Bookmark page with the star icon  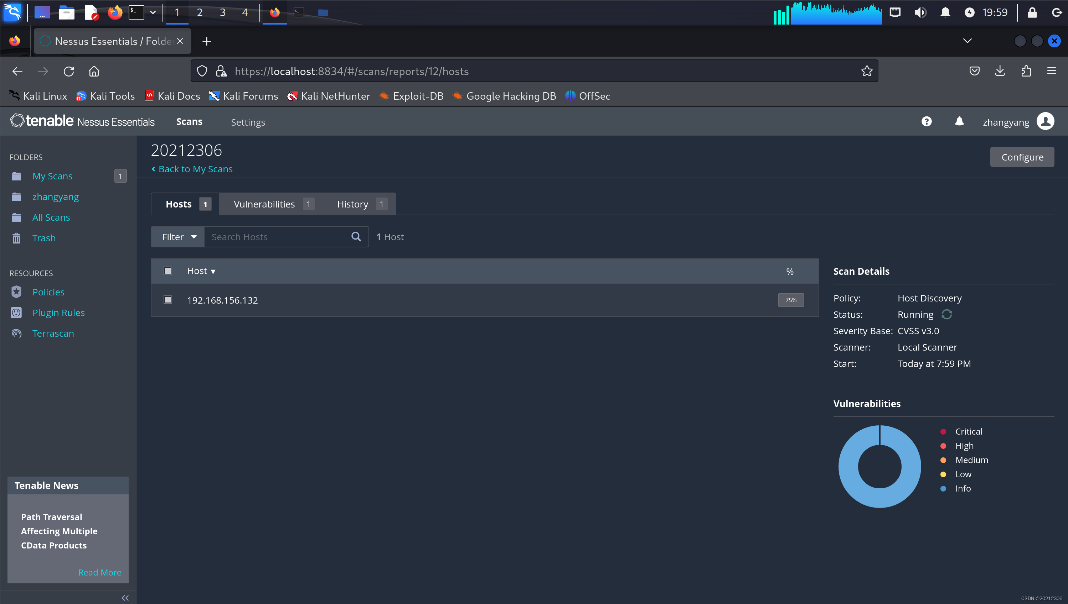[x=867, y=71]
